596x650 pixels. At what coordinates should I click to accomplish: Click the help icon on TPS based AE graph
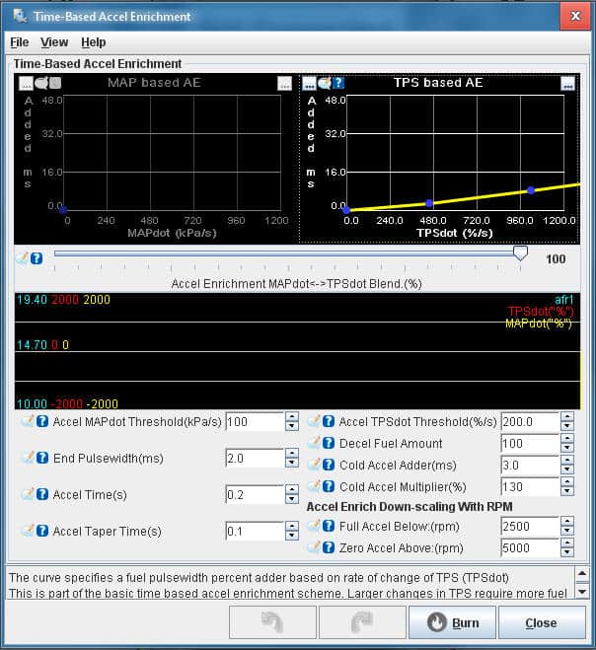click(338, 84)
